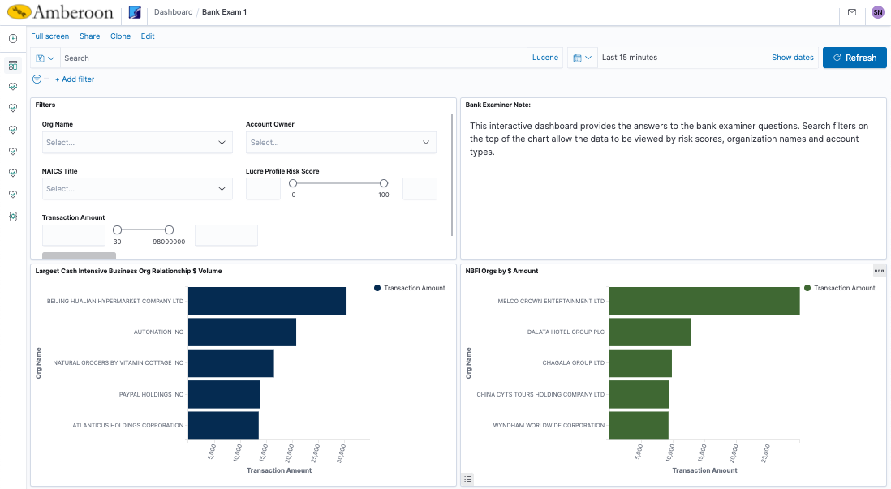Click + Add filter
Image resolution: width=891 pixels, height=489 pixels.
tap(75, 79)
